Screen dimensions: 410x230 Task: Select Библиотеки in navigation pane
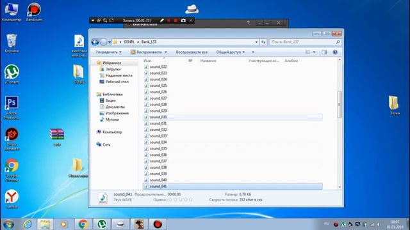coord(113,94)
